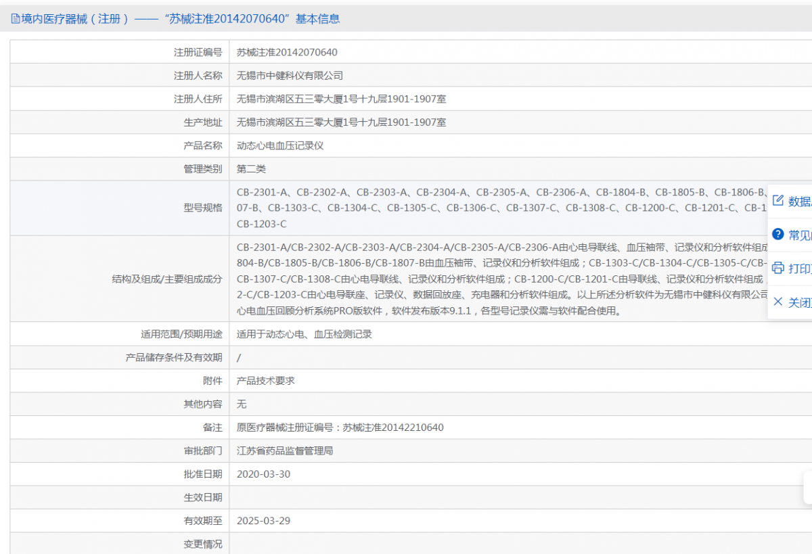812x554 pixels.
Task: Click the 生产地址 label
Action: [x=203, y=122]
